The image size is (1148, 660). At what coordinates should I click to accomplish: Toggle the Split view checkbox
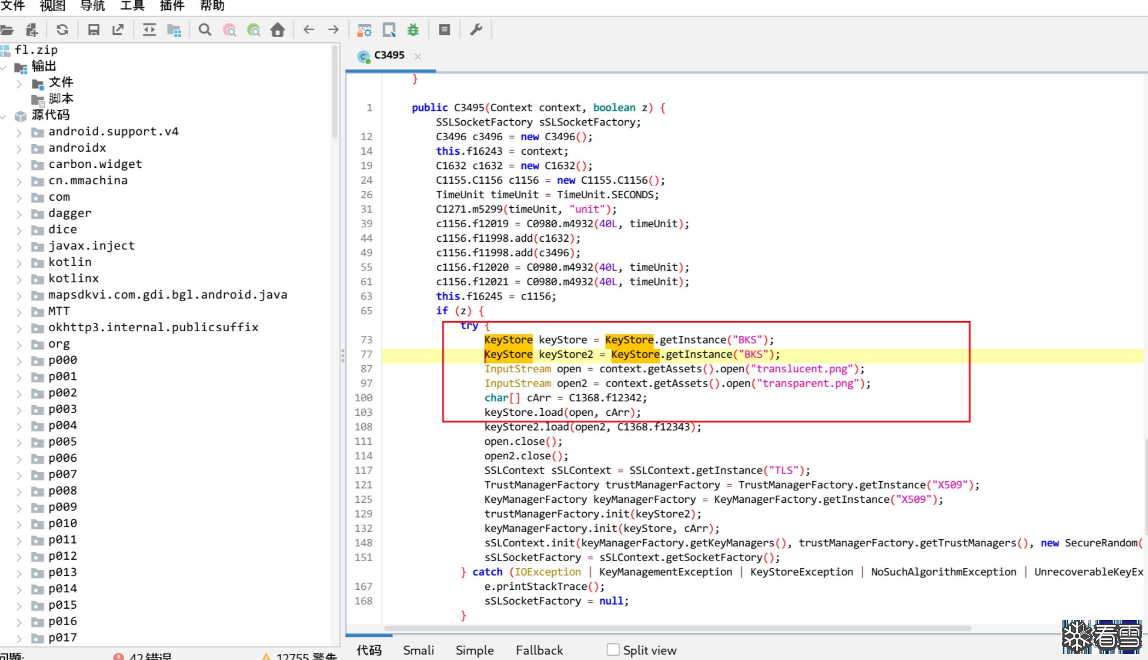pyautogui.click(x=613, y=650)
